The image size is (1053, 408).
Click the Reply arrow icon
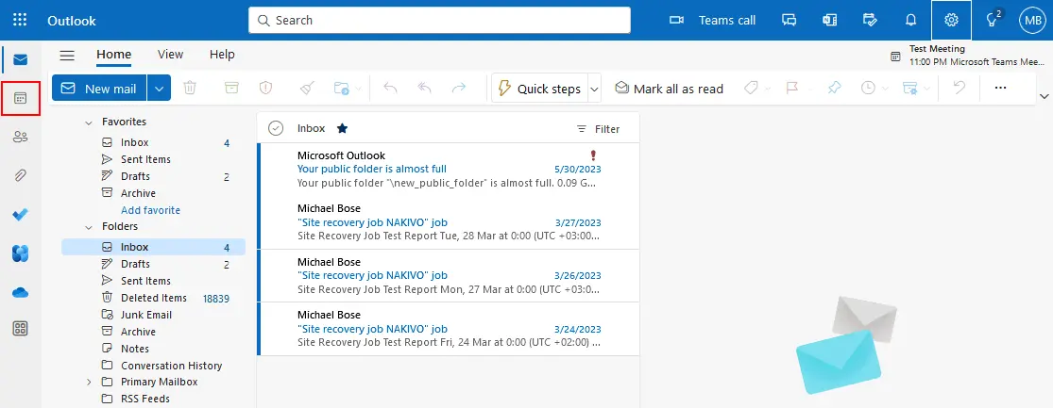coord(391,88)
